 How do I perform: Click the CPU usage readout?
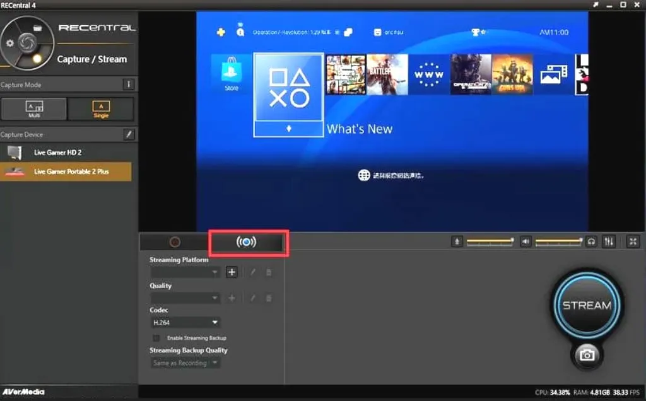click(553, 392)
